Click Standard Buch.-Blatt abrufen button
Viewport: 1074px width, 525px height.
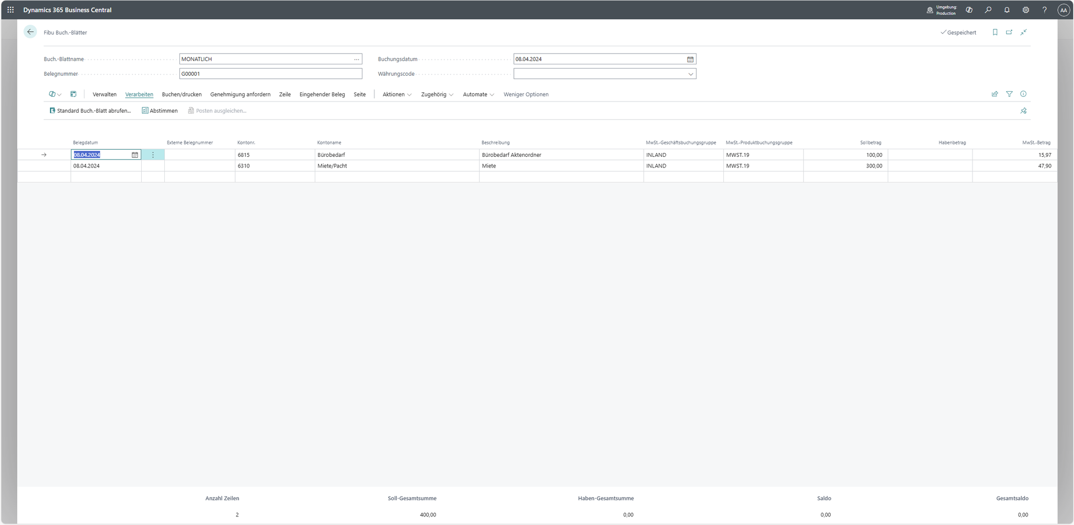click(x=90, y=111)
